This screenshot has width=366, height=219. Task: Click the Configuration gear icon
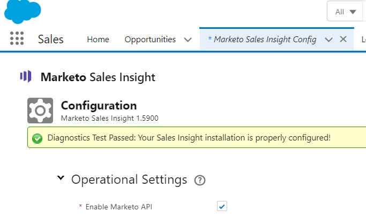coord(40,111)
